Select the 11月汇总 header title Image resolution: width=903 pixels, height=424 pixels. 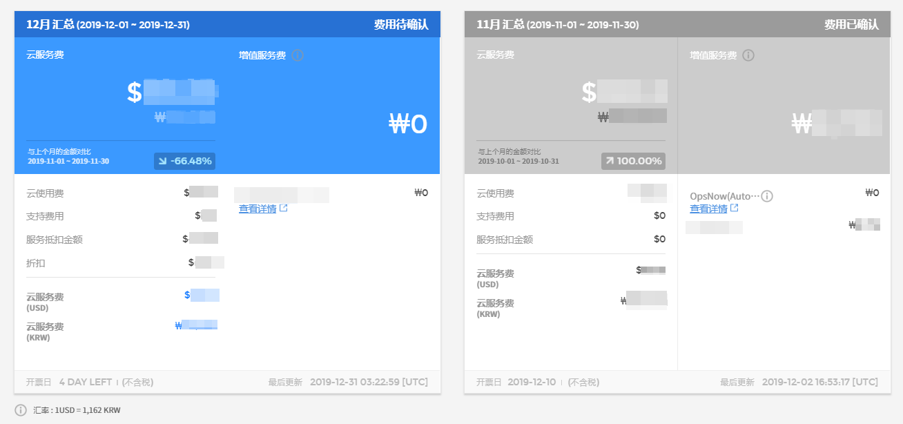558,25
